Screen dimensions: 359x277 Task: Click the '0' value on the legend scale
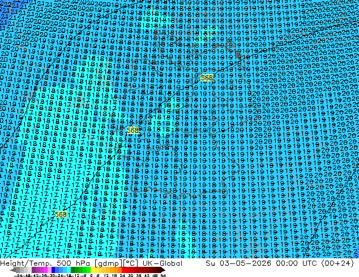(91, 275)
